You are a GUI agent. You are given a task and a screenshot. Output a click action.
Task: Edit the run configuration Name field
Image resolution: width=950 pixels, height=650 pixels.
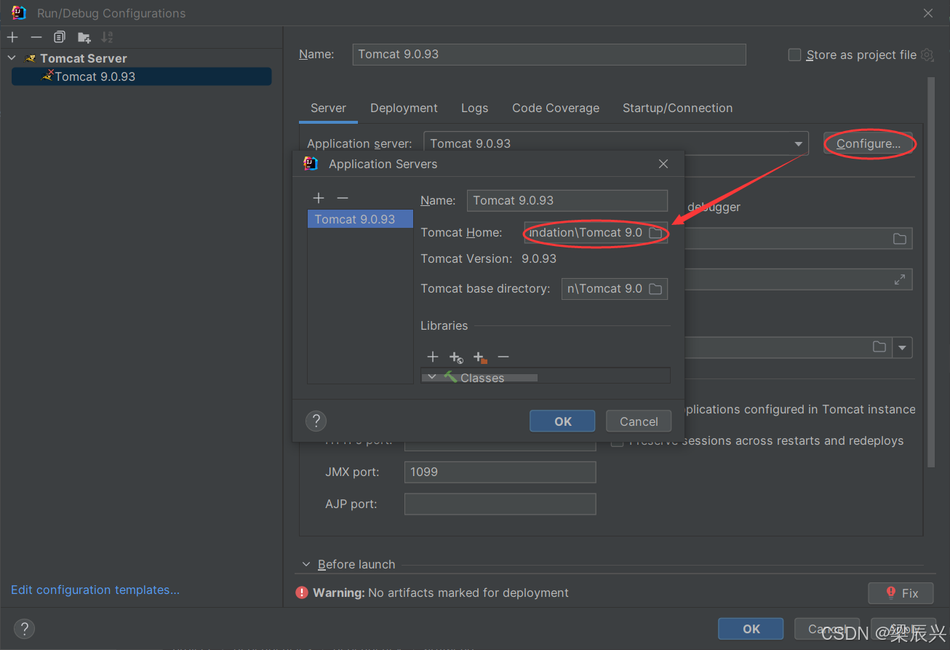pyautogui.click(x=549, y=55)
